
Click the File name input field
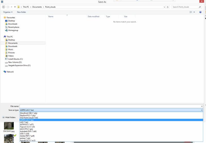coord(110,106)
